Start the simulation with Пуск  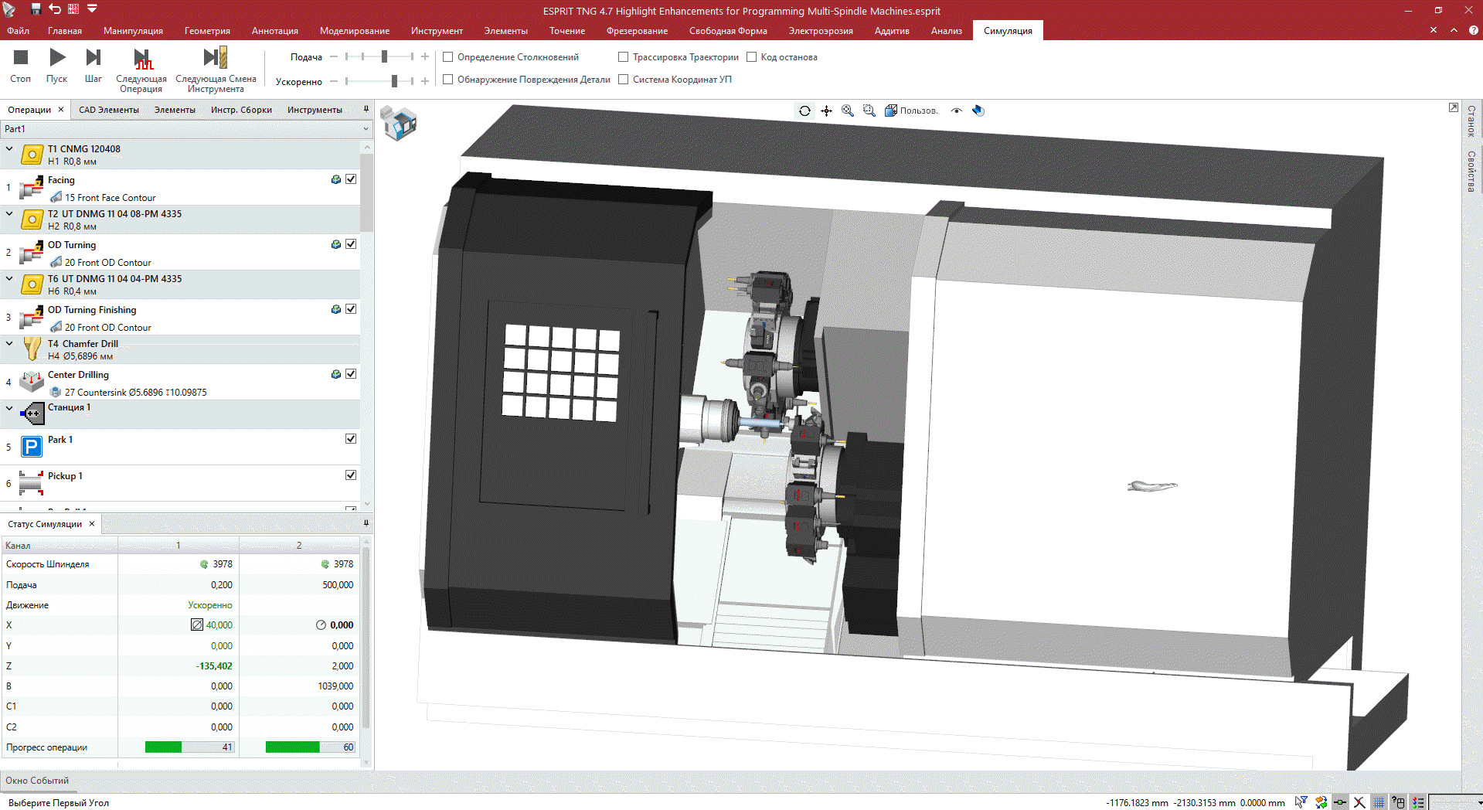(56, 58)
